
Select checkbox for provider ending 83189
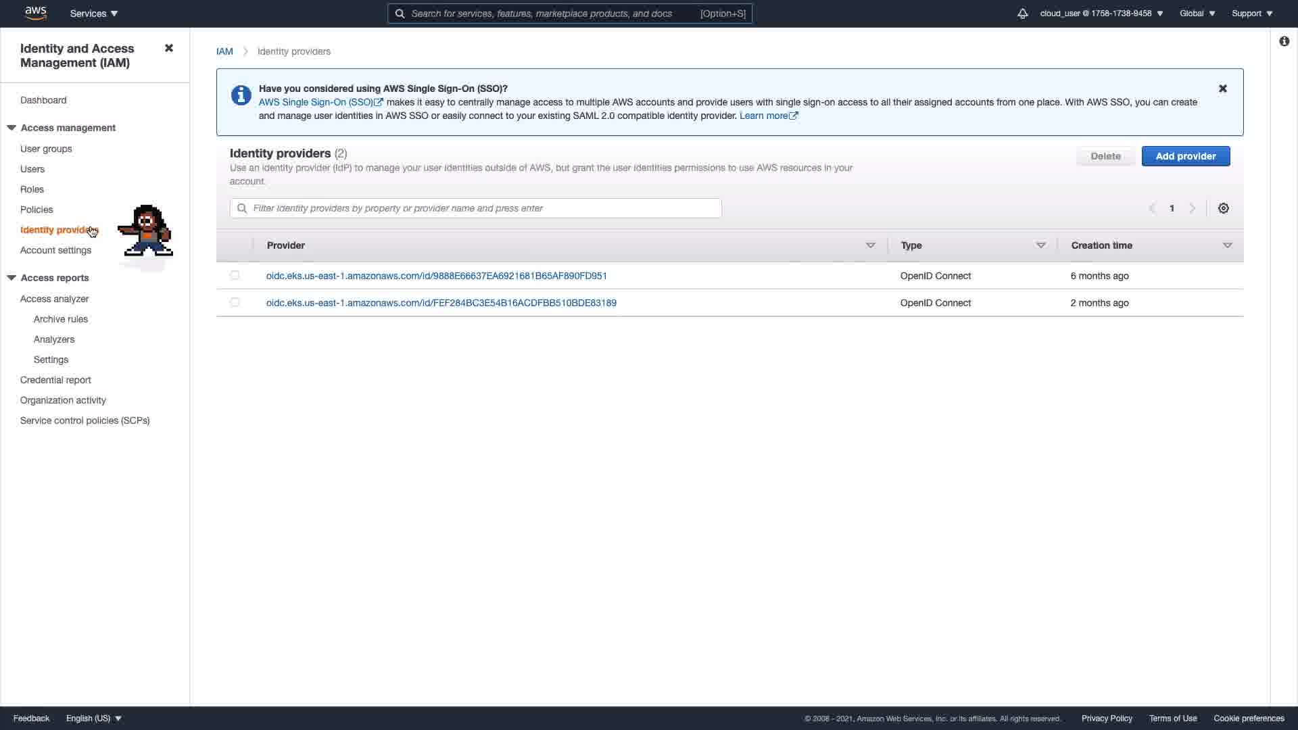pyautogui.click(x=235, y=302)
